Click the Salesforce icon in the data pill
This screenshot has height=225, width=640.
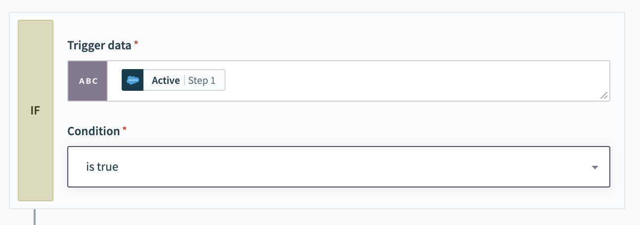click(133, 80)
